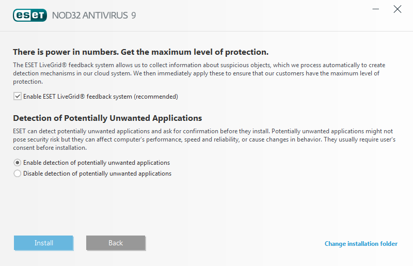The height and width of the screenshot is (266, 413).
Task: Select the Disable detection radio button
Action: (x=18, y=174)
